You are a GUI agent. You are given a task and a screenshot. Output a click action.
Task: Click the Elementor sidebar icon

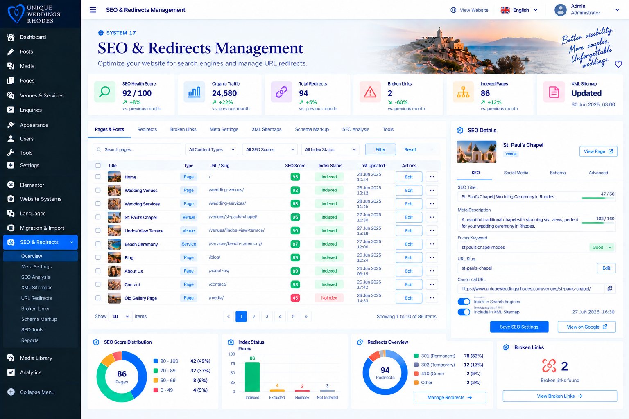[x=11, y=185]
